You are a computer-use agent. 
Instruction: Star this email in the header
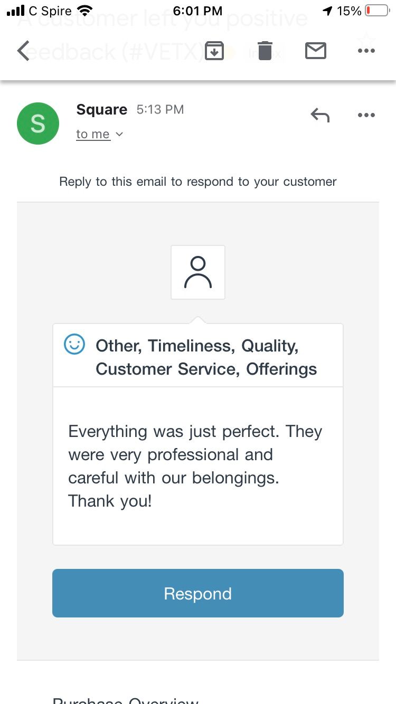pos(366,40)
